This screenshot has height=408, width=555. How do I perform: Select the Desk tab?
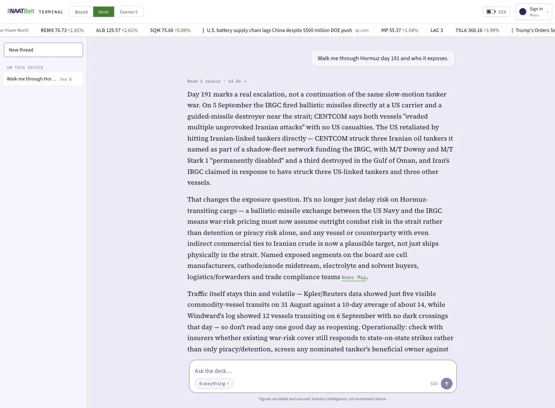pyautogui.click(x=104, y=12)
